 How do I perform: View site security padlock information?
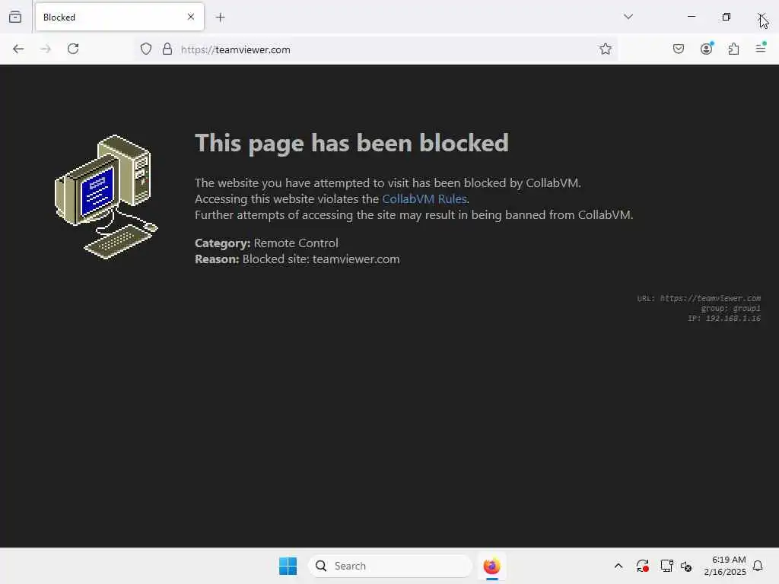167,49
